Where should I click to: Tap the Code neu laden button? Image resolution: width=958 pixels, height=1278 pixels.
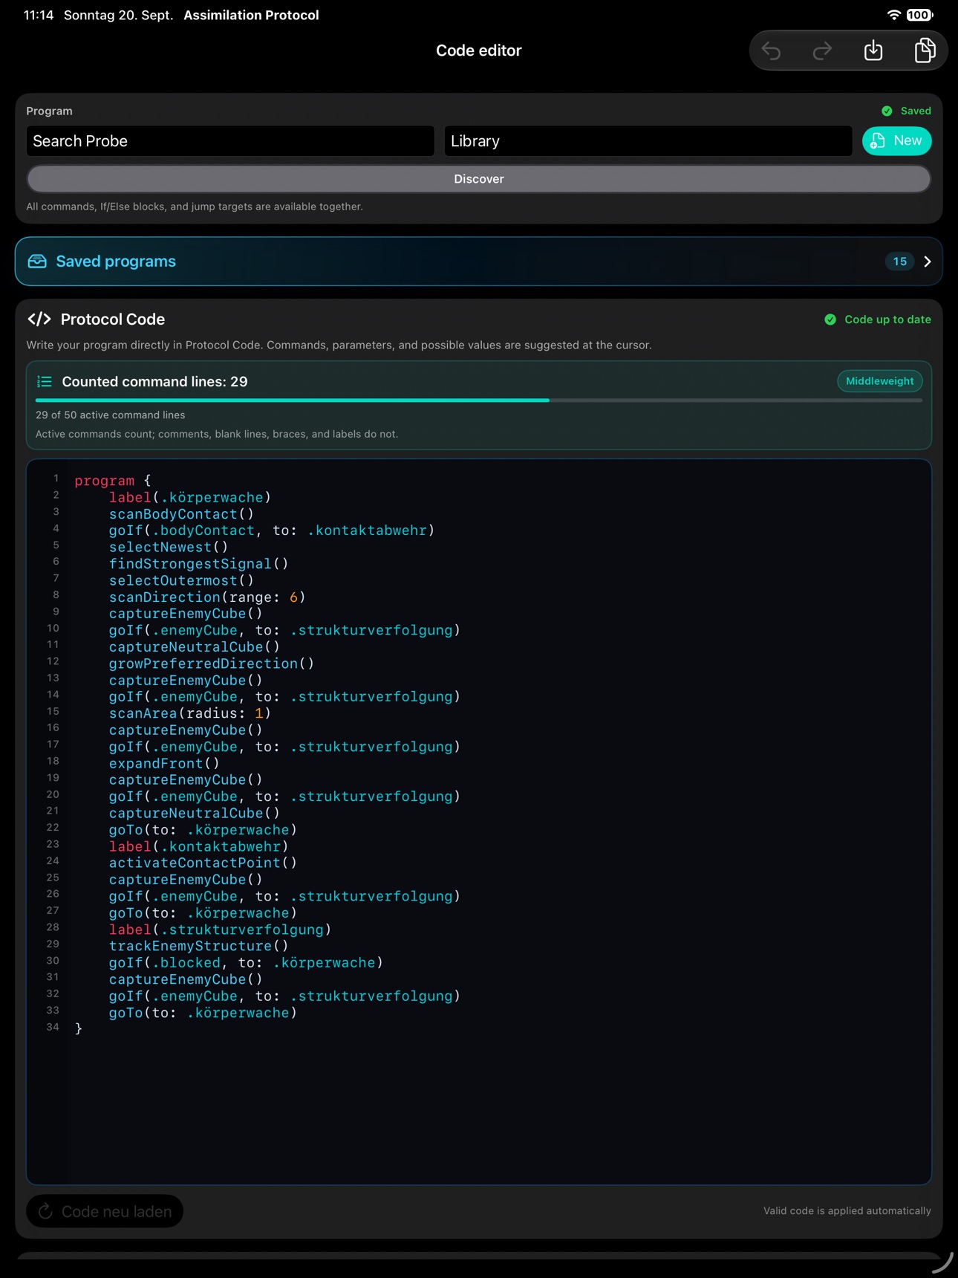pos(105,1211)
